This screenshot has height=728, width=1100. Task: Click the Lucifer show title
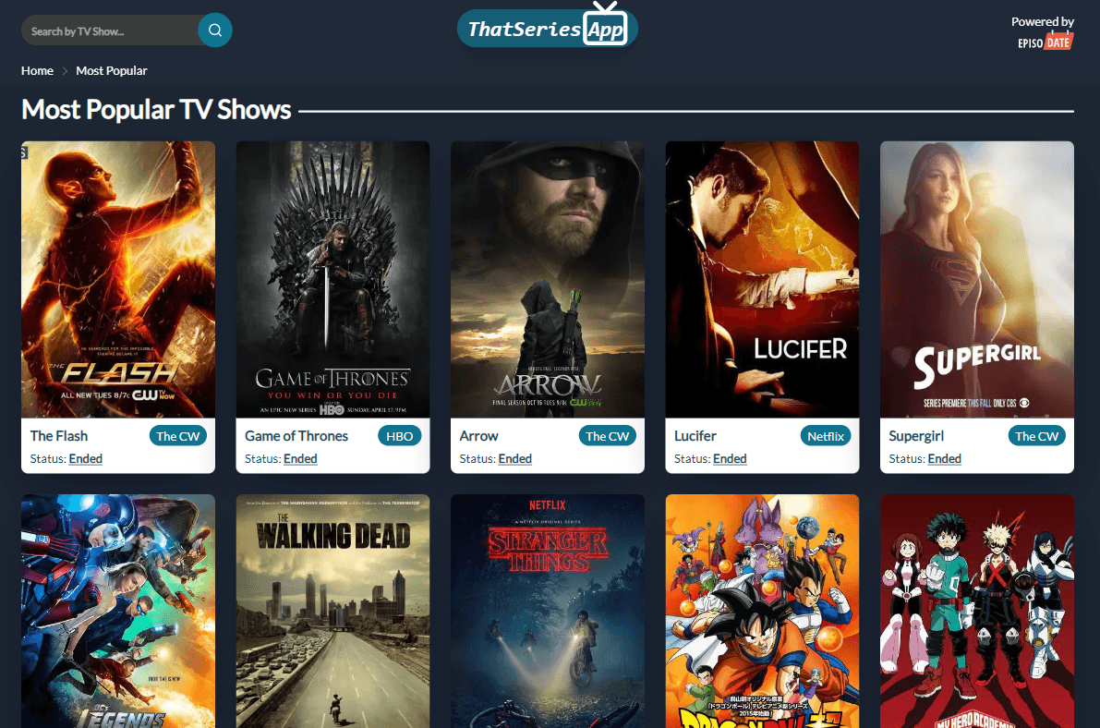coord(695,436)
